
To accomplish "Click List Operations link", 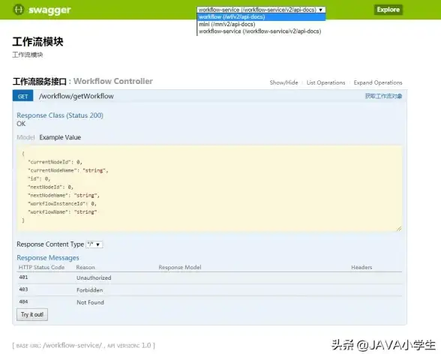I will [x=325, y=82].
